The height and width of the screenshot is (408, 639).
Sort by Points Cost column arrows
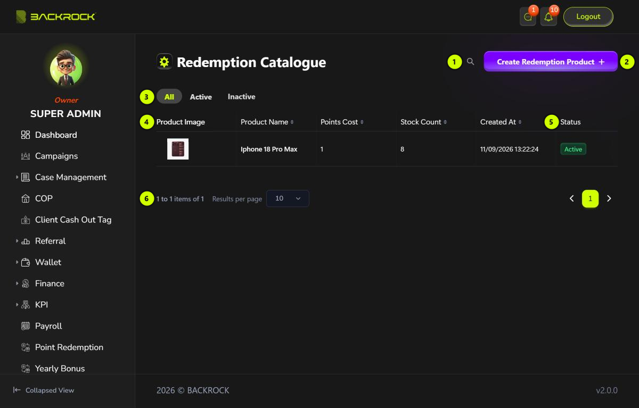[x=362, y=122]
